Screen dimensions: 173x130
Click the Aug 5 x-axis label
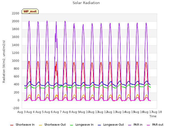point(39,112)
